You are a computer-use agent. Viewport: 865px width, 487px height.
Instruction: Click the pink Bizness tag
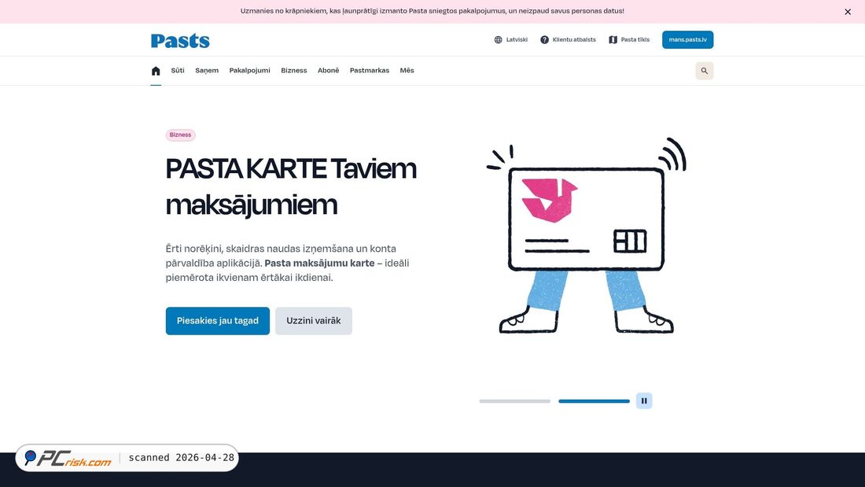click(180, 135)
